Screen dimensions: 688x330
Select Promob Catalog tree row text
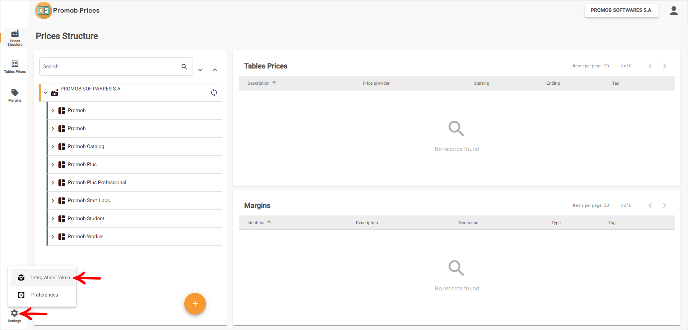86,147
